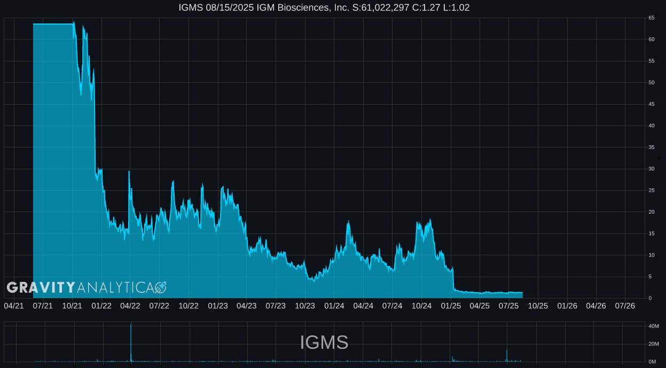The image size is (666, 368).
Task: Click the 04/26 label on the time axis
Action: [596, 306]
